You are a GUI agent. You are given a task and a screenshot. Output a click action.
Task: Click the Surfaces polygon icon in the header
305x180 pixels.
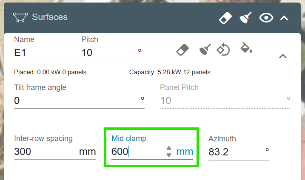(x=20, y=17)
